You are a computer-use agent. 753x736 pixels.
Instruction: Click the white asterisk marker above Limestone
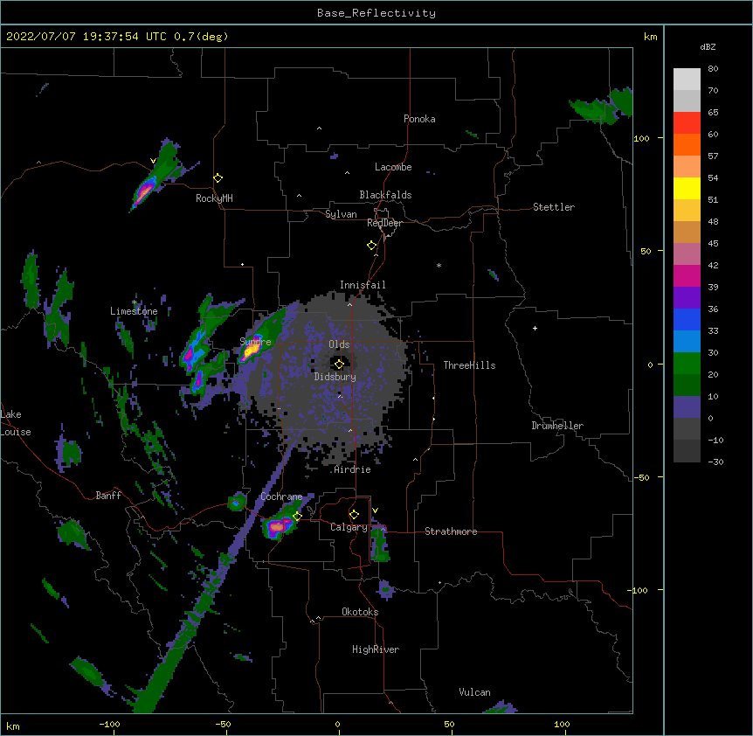(135, 302)
